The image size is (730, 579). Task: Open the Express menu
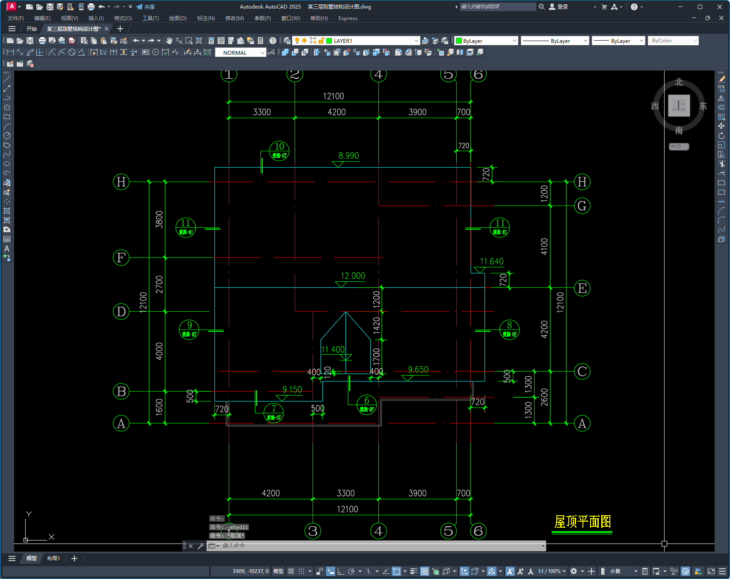[x=348, y=18]
